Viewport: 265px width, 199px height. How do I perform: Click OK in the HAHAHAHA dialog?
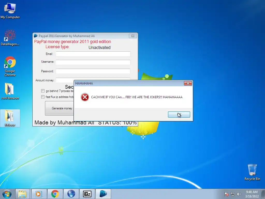[179, 115]
